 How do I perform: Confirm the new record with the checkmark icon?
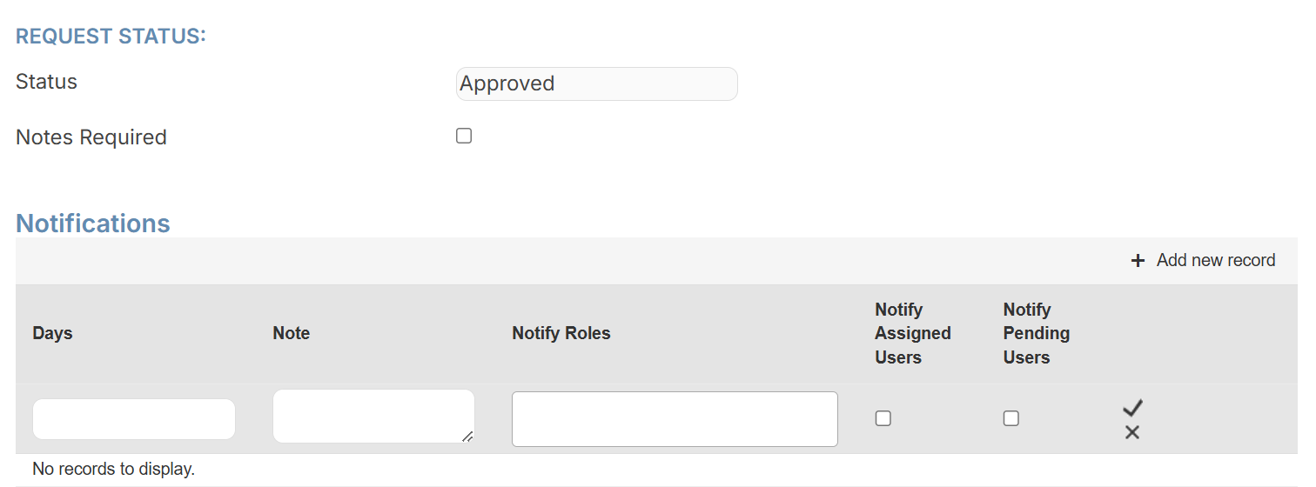[x=1132, y=407]
